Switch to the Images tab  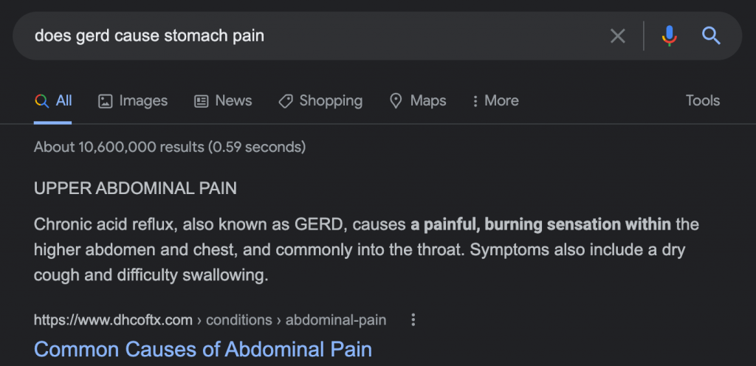(143, 101)
